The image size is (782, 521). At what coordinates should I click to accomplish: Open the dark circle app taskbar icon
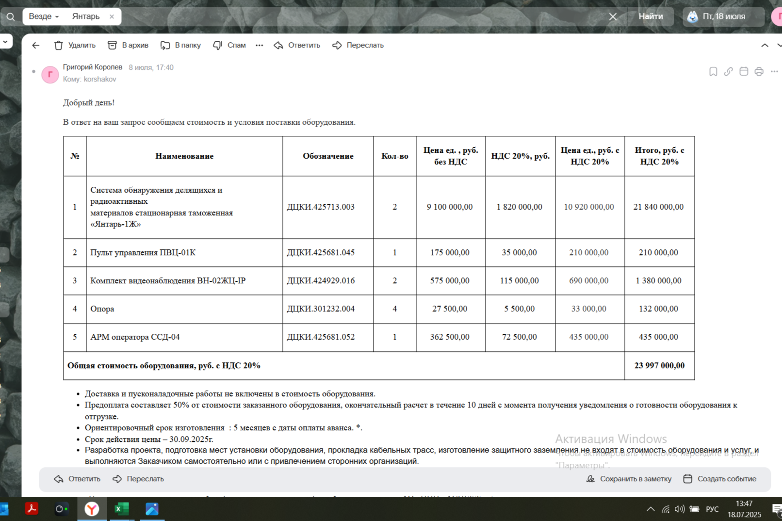point(61,509)
